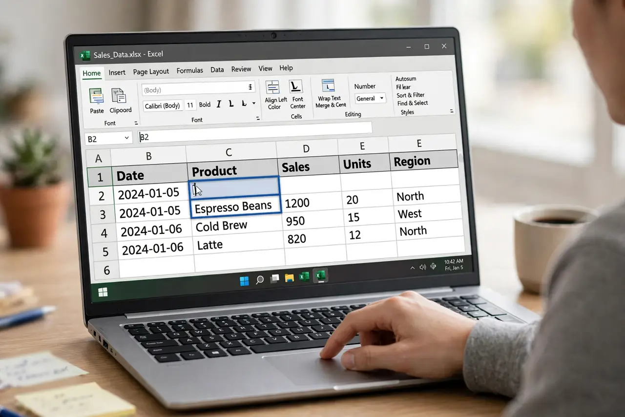The width and height of the screenshot is (625, 417).
Task: Open the View tab
Action: (x=266, y=68)
